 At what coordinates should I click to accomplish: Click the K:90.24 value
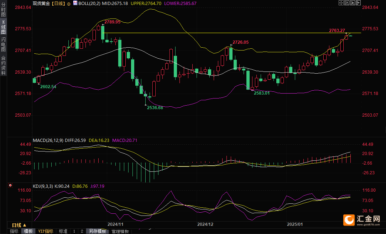point(62,186)
